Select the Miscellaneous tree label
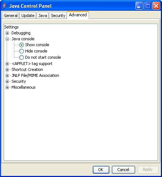162x177 pixels. click(x=24, y=87)
